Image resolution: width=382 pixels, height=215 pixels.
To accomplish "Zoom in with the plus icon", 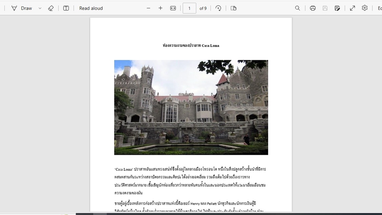I will pyautogui.click(x=160, y=8).
